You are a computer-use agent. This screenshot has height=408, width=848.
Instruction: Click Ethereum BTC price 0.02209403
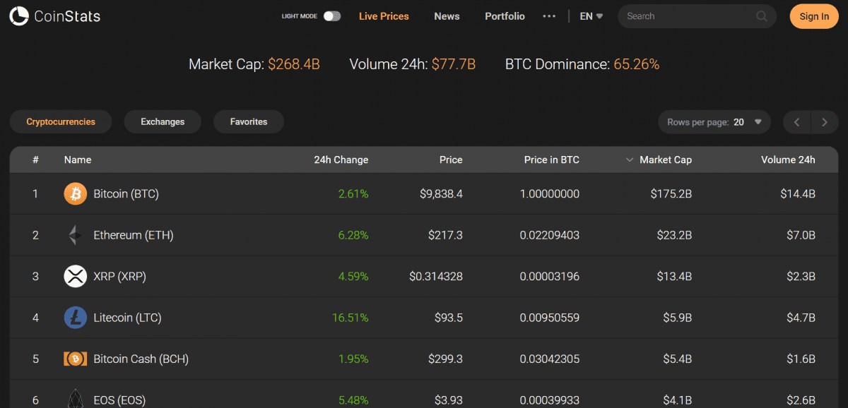(x=550, y=235)
